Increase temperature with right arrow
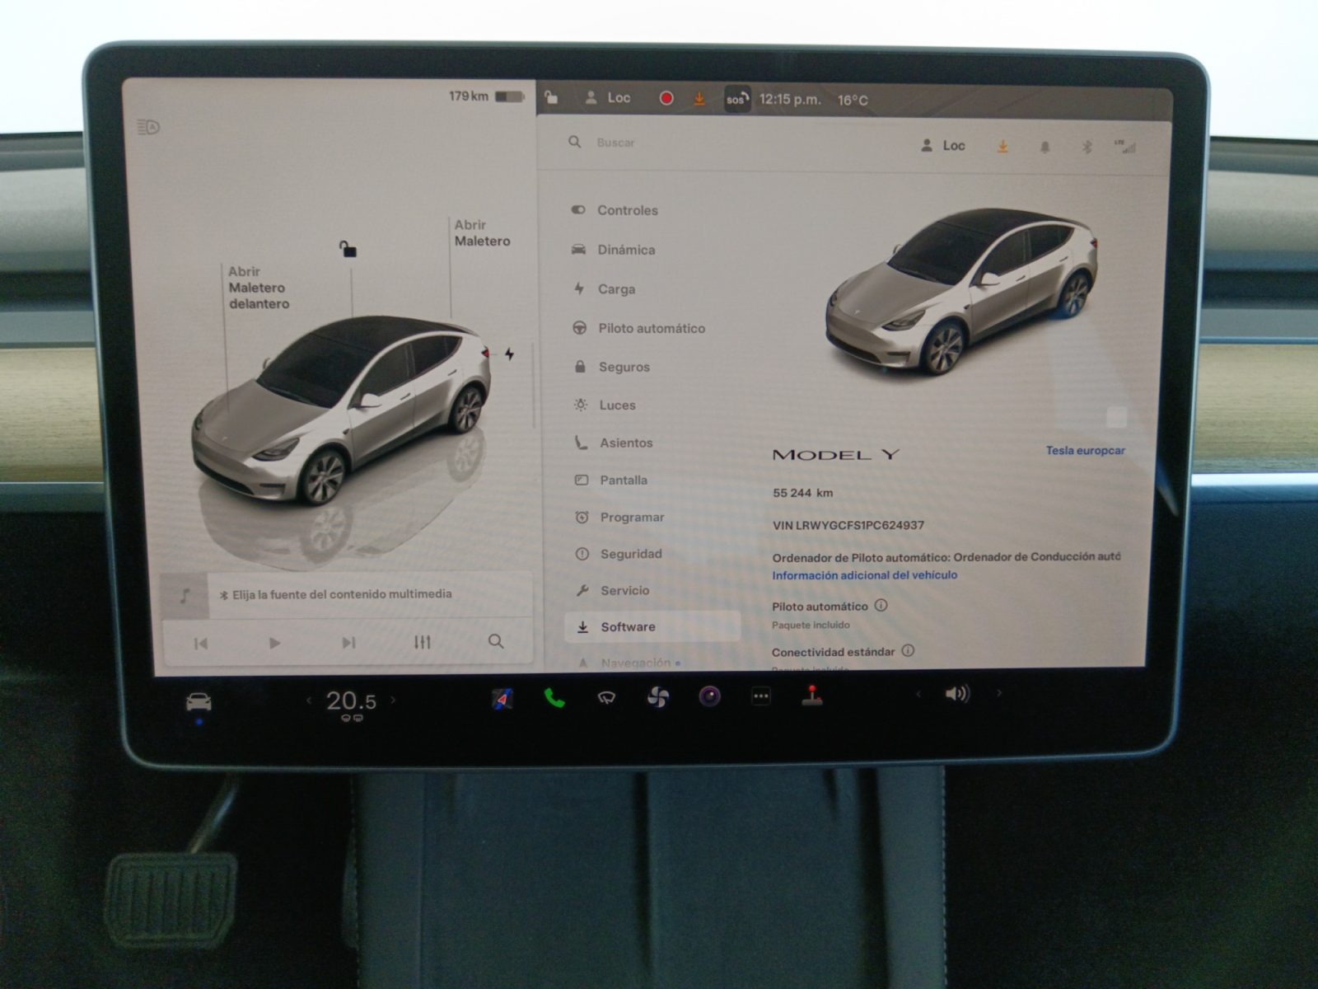The height and width of the screenshot is (989, 1318). pos(393,700)
